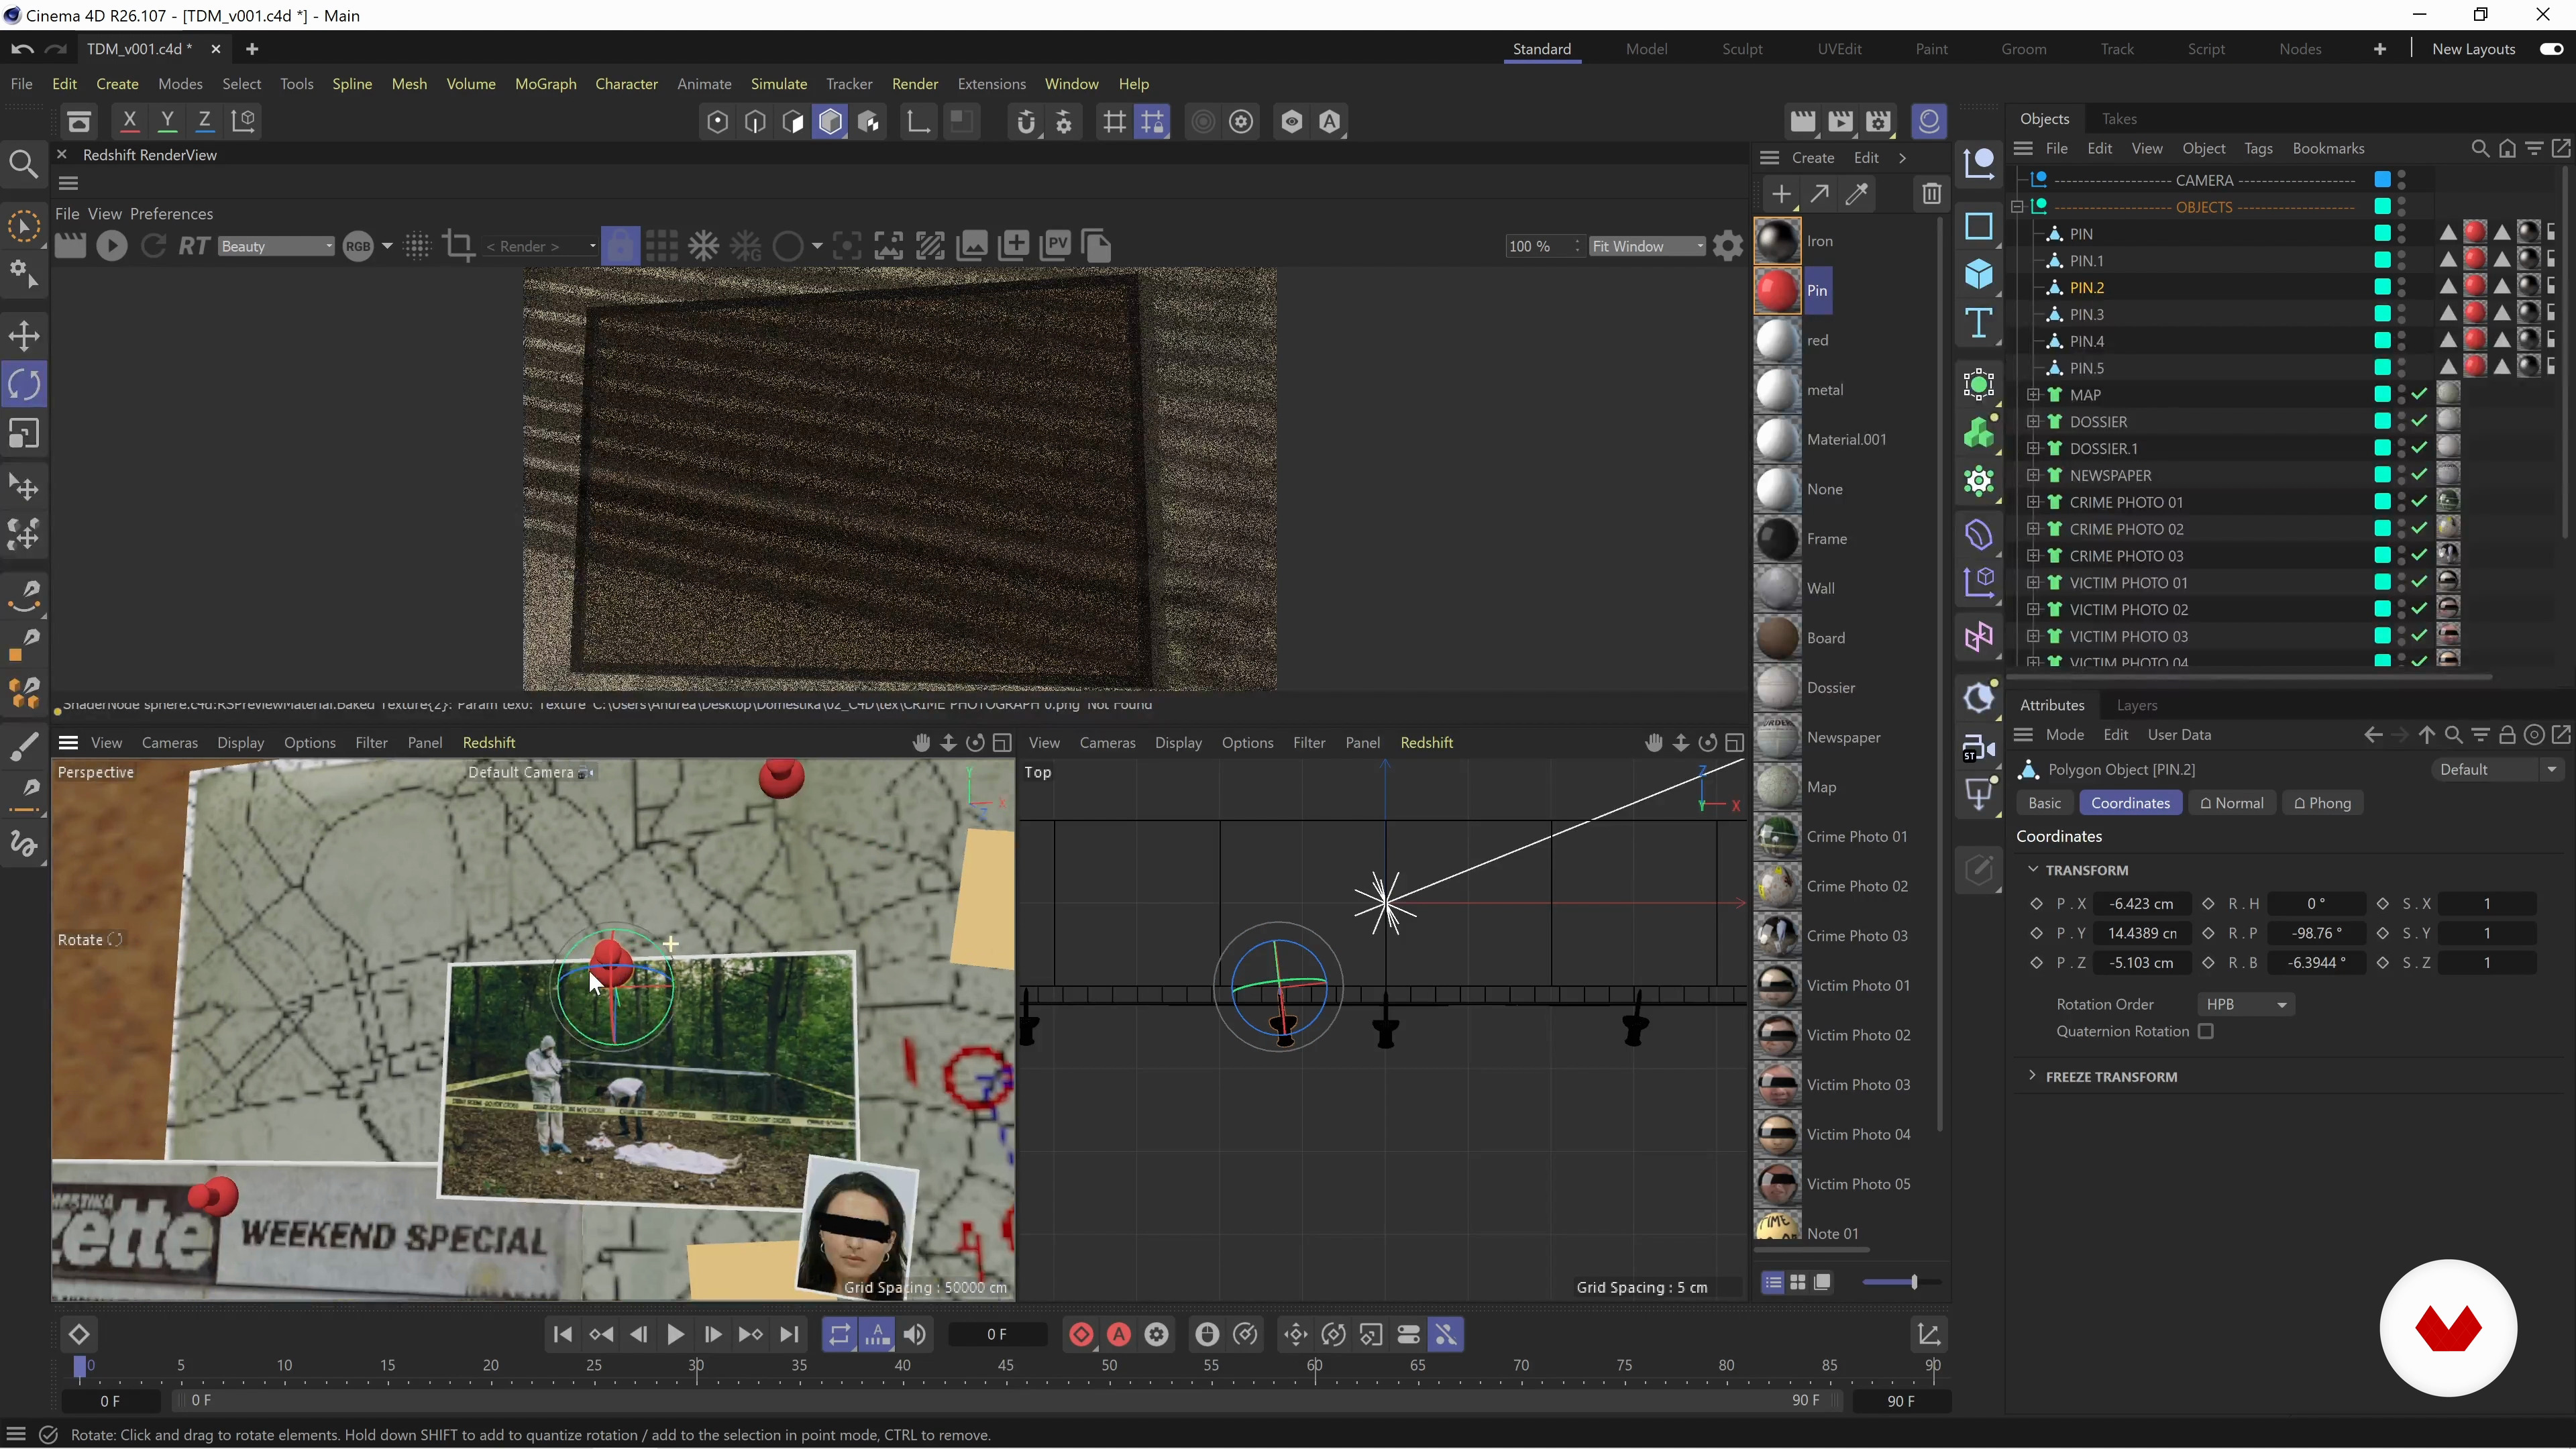Add a Text spline object
2576x1449 pixels.
coord(1979,324)
